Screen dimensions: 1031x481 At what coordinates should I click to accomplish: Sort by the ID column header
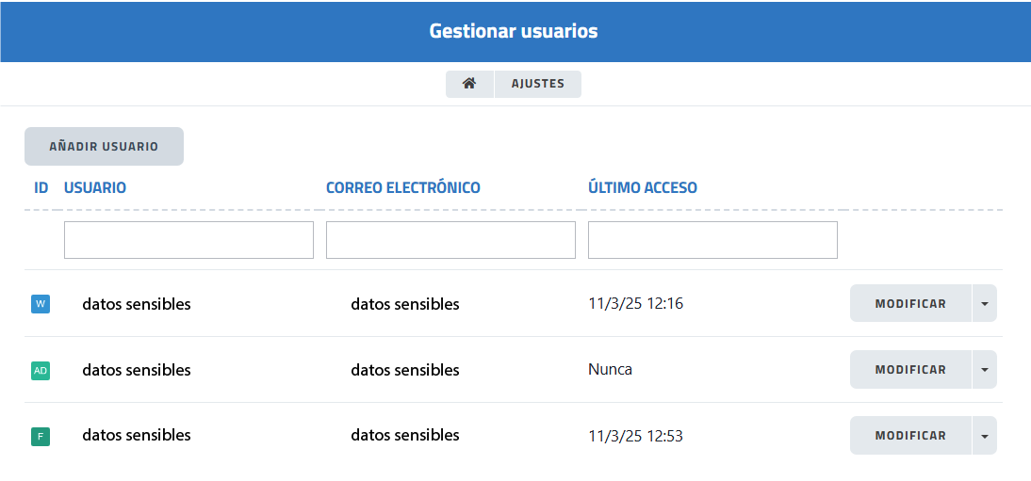point(41,188)
